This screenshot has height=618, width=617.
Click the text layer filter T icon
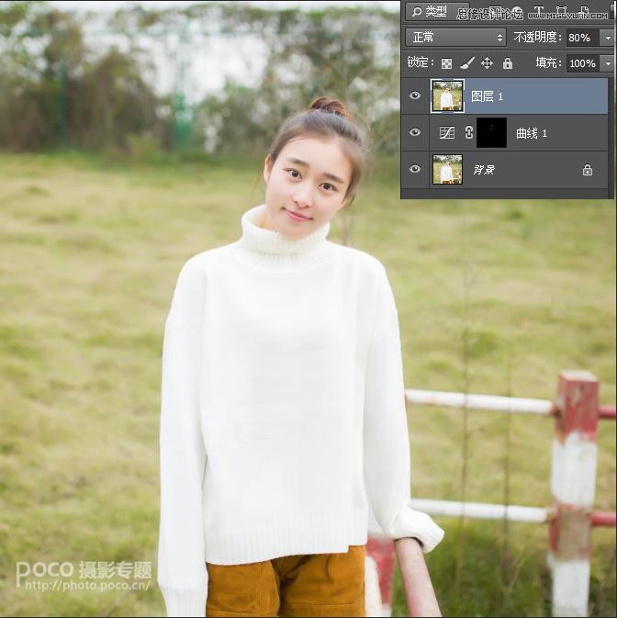click(539, 11)
